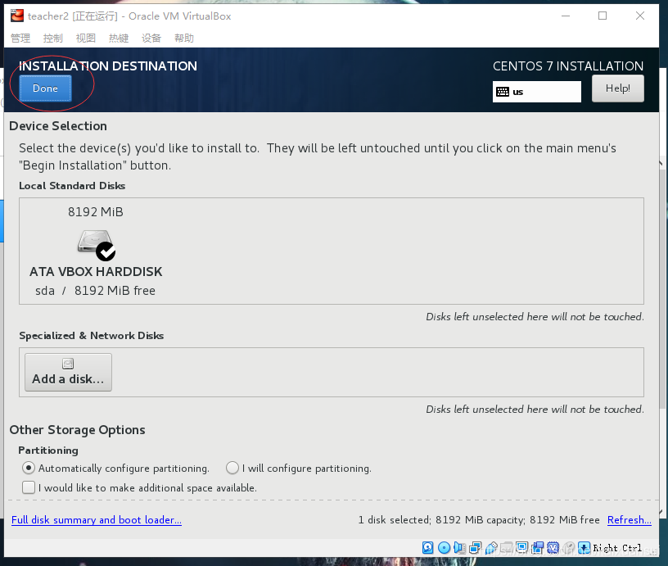The image size is (668, 566).
Task: Click the shared folders status icon
Action: pyautogui.click(x=507, y=548)
